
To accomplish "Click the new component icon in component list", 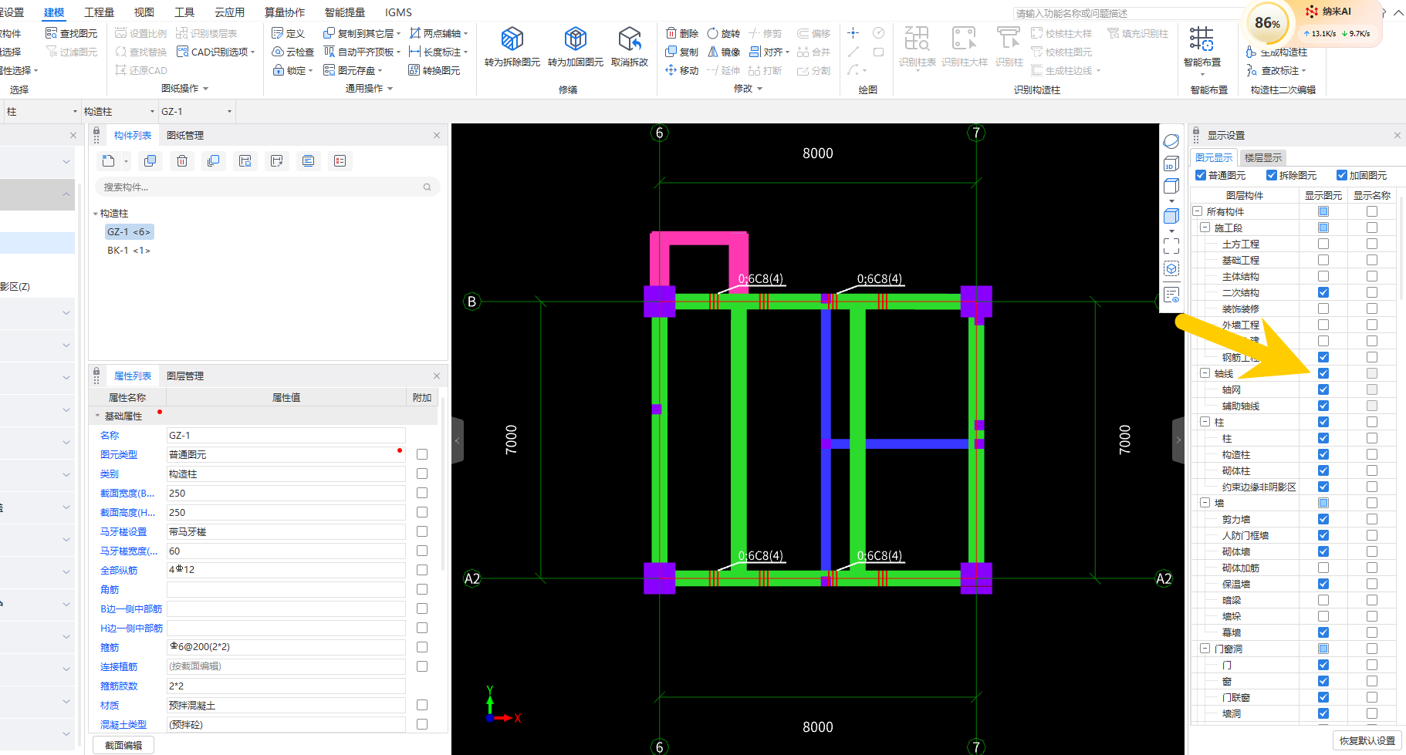I will (109, 160).
